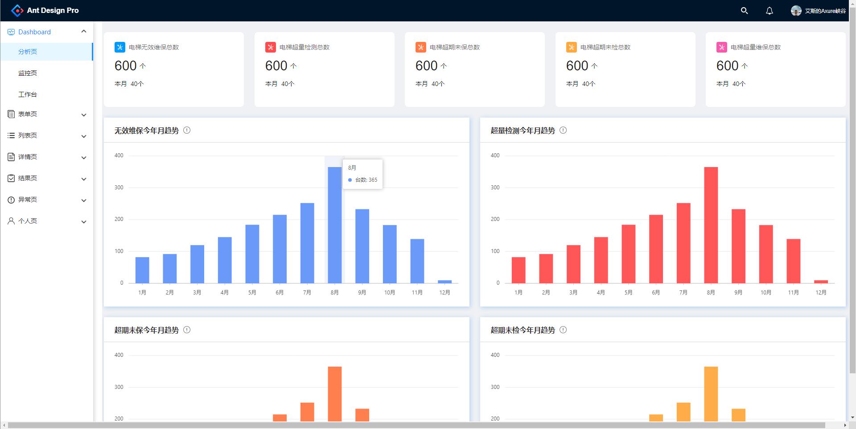
Task: Click the Ant Design Pro title
Action: pyautogui.click(x=53, y=10)
